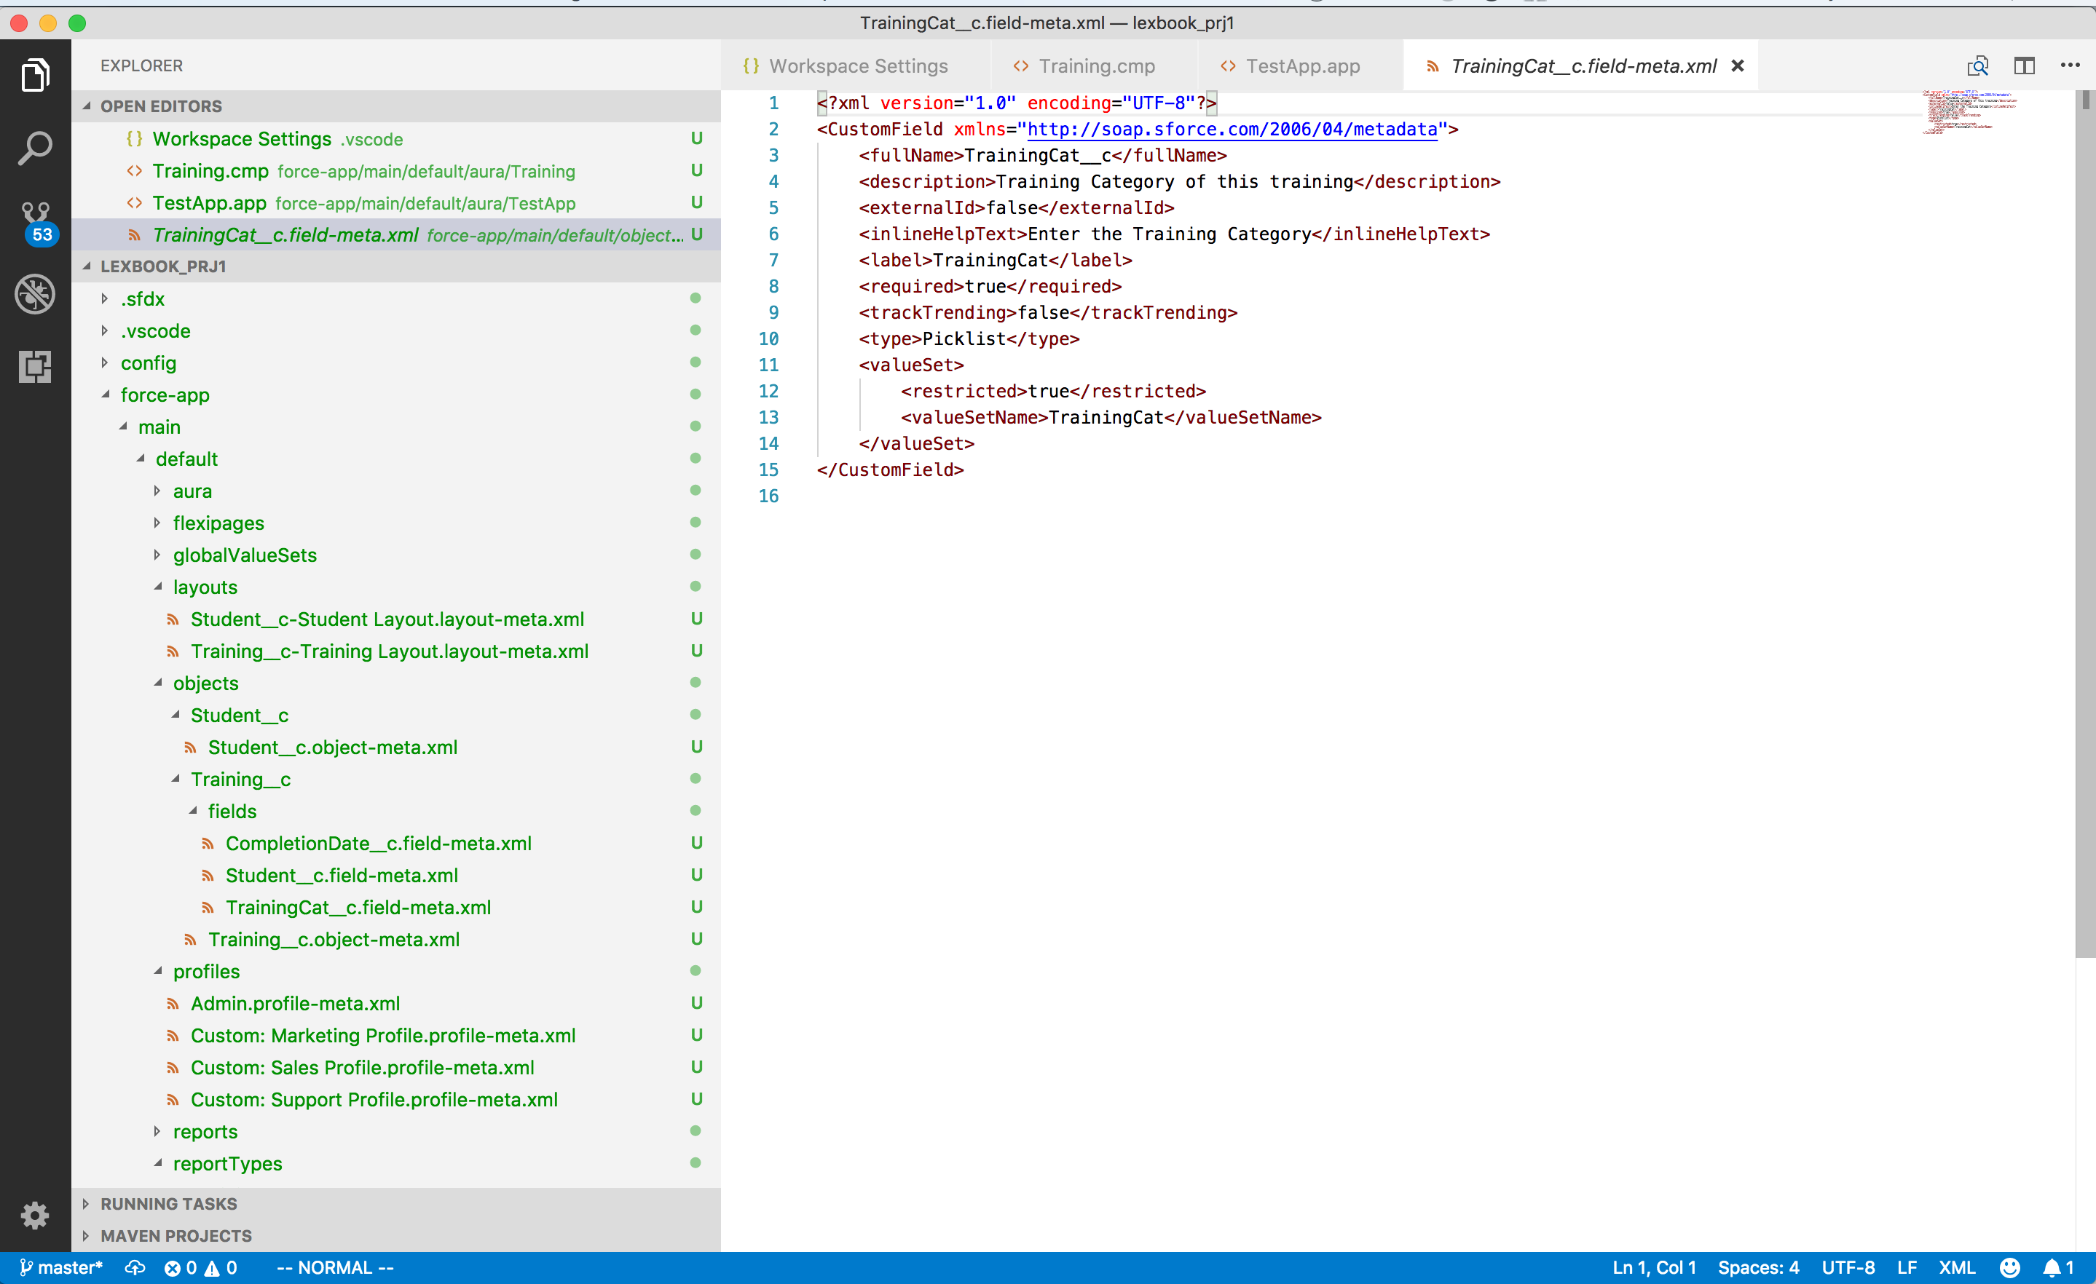Click the braces icon of Workspace Settings entry

133,138
